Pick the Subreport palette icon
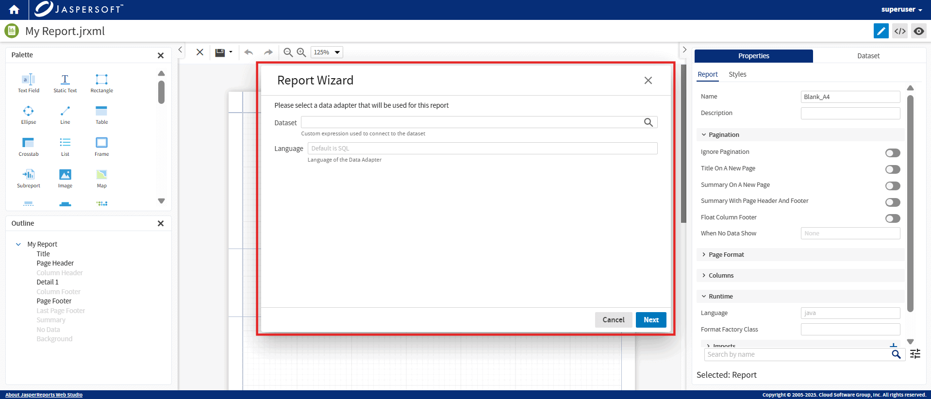931x399 pixels. point(28,177)
